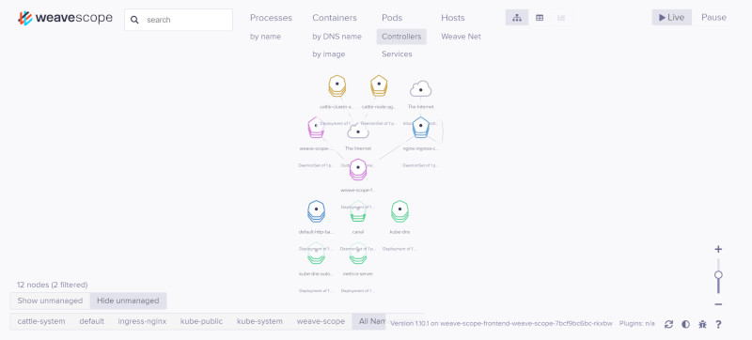Click zoom out minus icon
Viewport: 752px width, 340px height.
click(x=718, y=304)
